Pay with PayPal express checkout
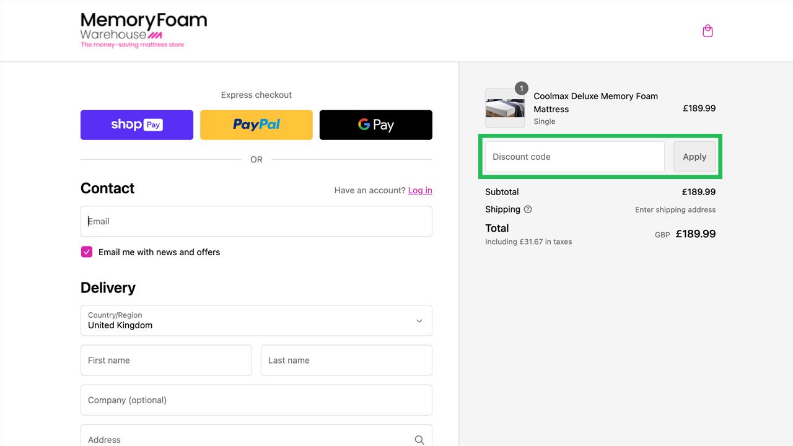The width and height of the screenshot is (793, 446). [x=256, y=125]
